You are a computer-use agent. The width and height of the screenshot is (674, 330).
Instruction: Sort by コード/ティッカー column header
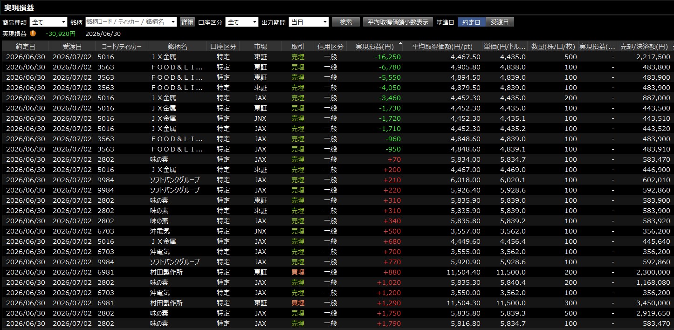[122, 46]
